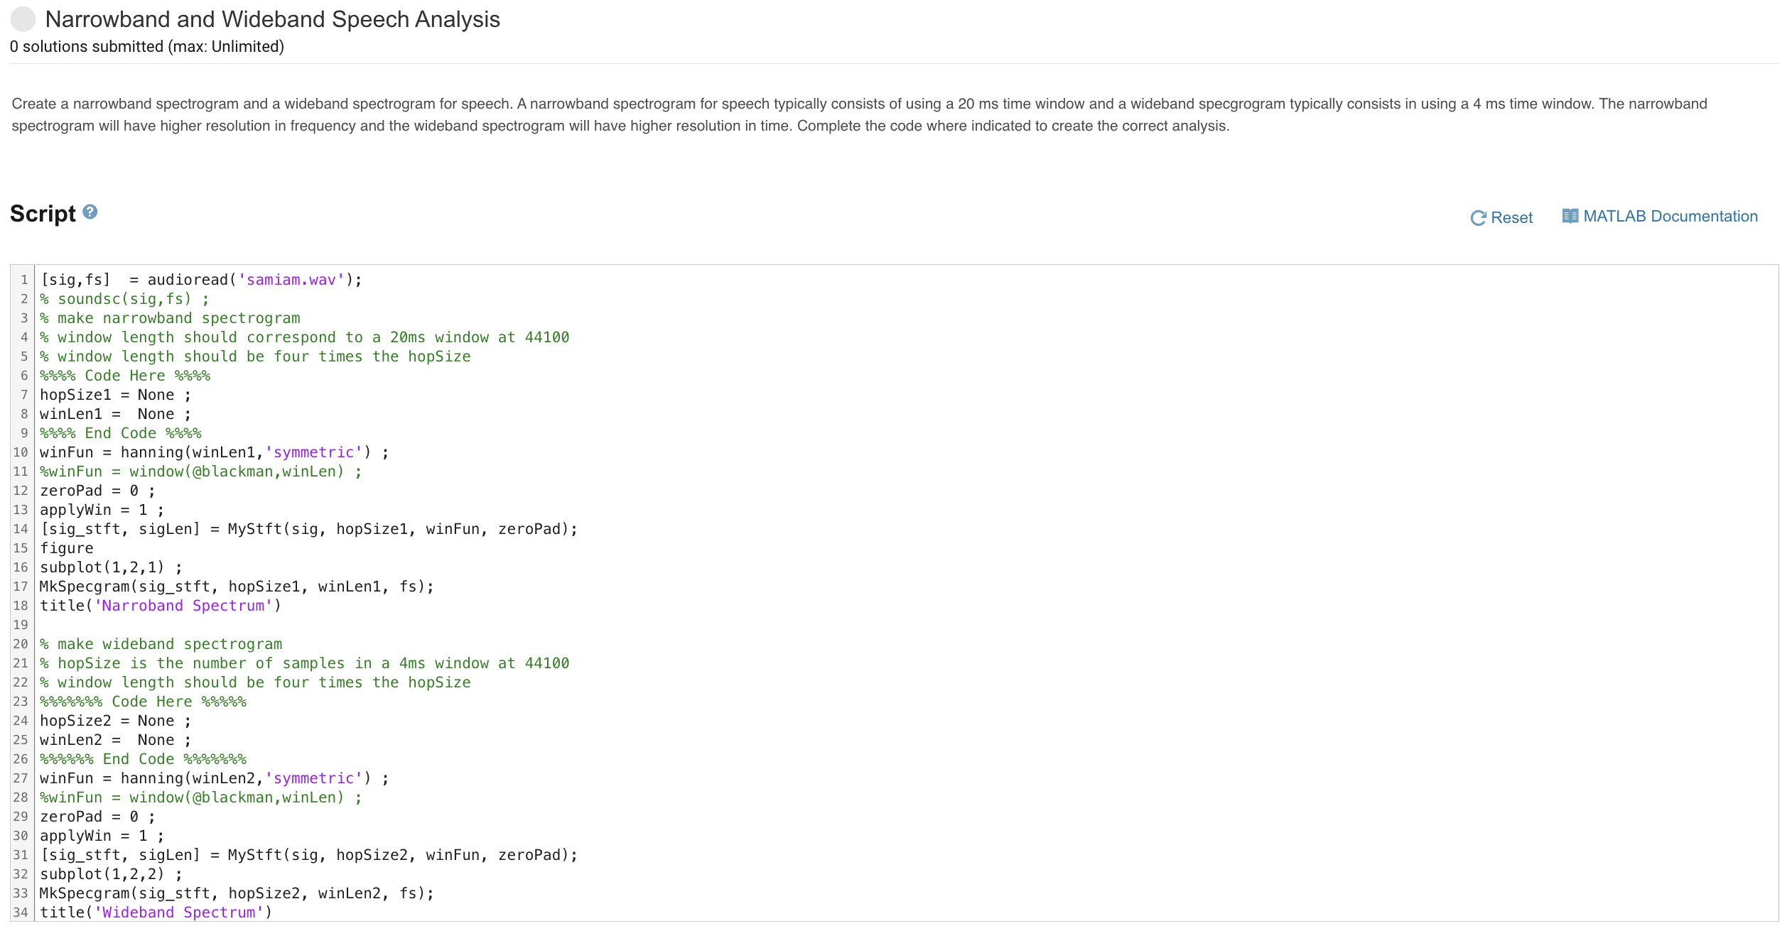Click 'None' on hopSize2 line
Screen dimensions: 1792x926
pyautogui.click(x=156, y=721)
